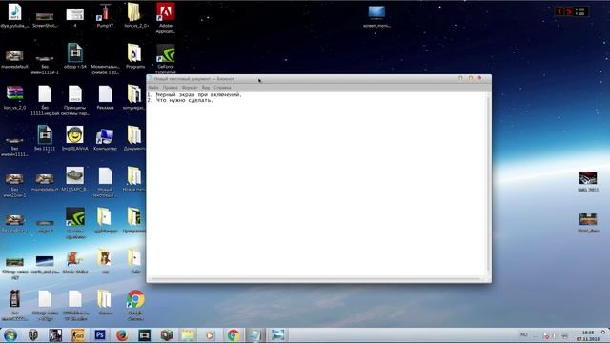The width and height of the screenshot is (610, 343).
Task: Click the Notepad window title bar
Action: (319, 78)
